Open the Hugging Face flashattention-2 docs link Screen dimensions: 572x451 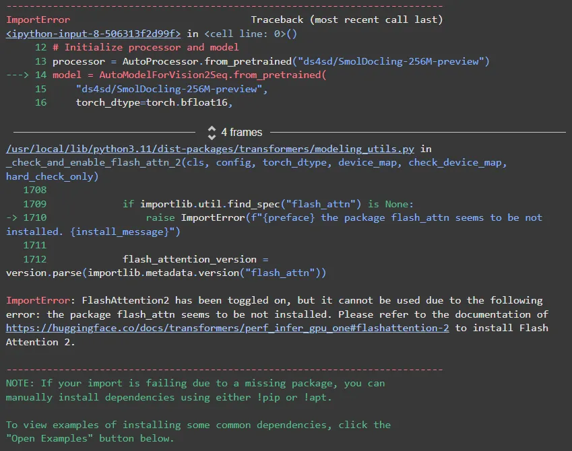click(227, 328)
